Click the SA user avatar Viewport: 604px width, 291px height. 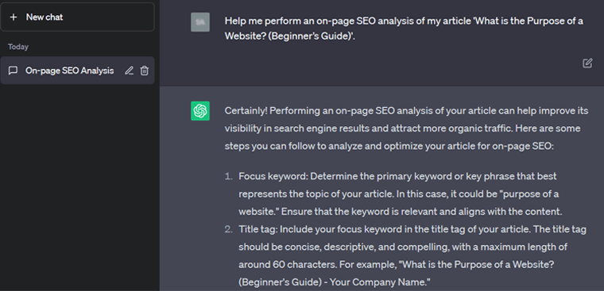pyautogui.click(x=200, y=22)
